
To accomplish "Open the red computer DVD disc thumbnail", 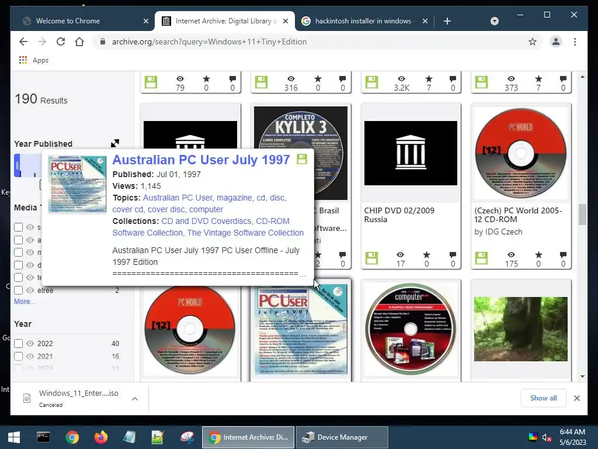I will [411, 329].
